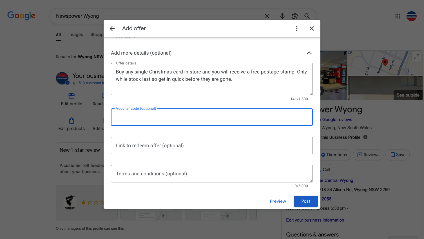Image resolution: width=424 pixels, height=239 pixels.
Task: Open the Reviews button in business panel
Action: tap(368, 155)
